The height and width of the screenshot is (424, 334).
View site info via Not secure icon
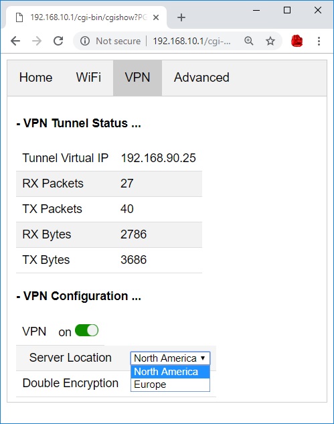pos(85,41)
